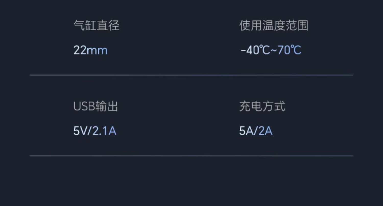Image resolution: width=383 pixels, height=206 pixels.
Task: Click the blue "mm" unit text
Action: point(97,50)
